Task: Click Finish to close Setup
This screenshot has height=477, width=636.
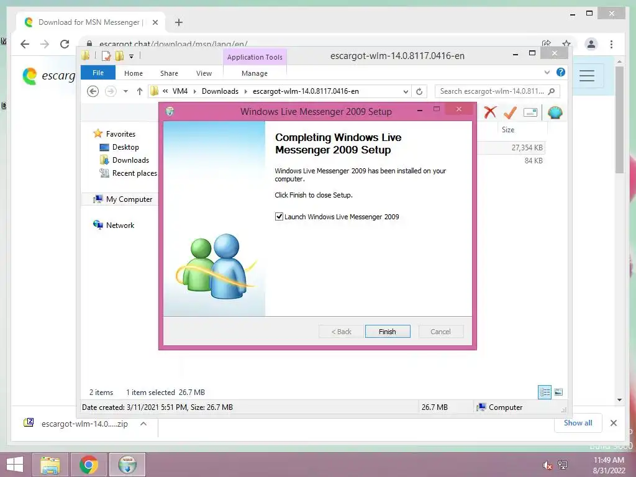Action: point(388,332)
